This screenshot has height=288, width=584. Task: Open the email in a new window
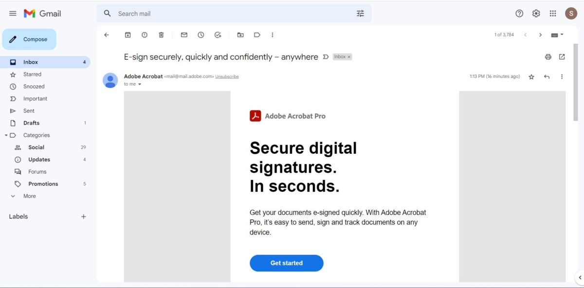tap(562, 57)
